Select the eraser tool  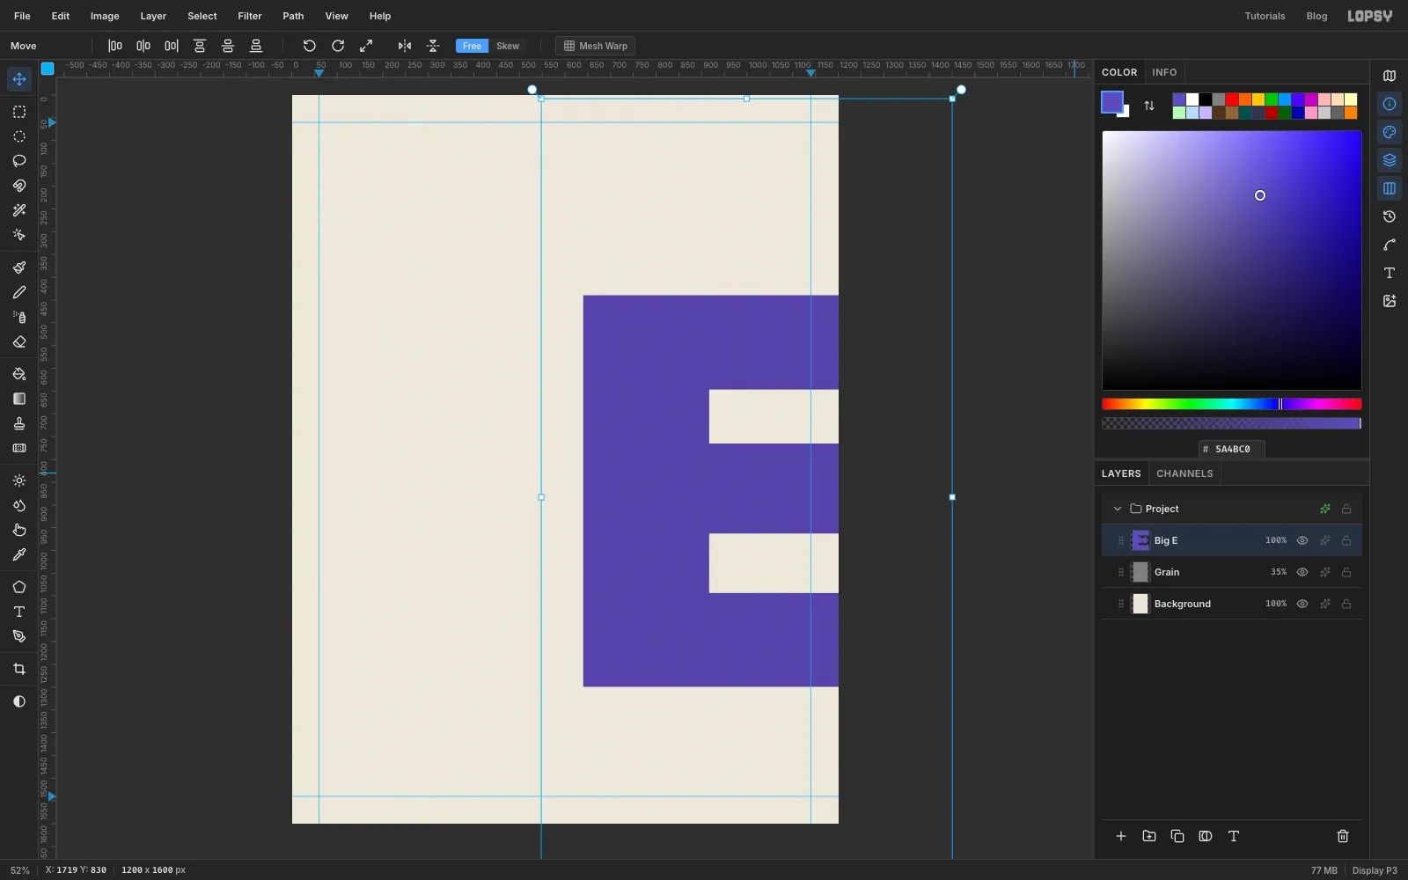19,341
